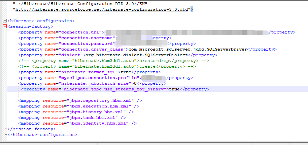Click the opening hibernate-configuration tag
308x145 pixels.
(x=41, y=21)
